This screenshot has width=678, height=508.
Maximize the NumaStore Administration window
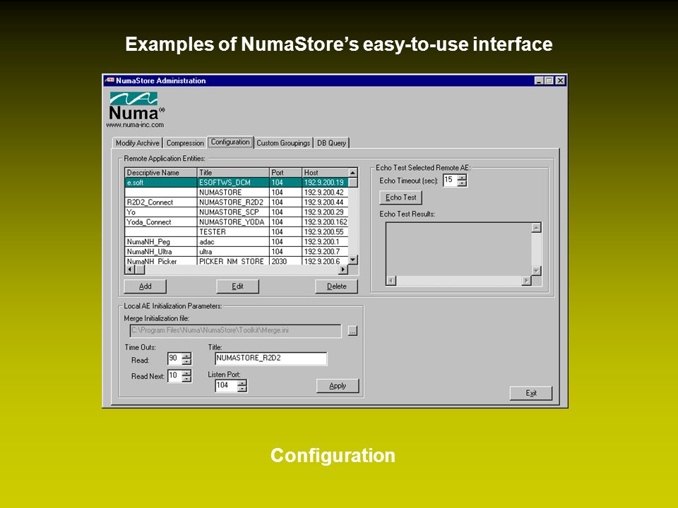click(549, 80)
